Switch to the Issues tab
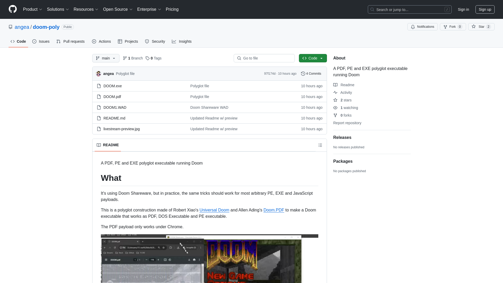The height and width of the screenshot is (283, 503). pos(41,41)
